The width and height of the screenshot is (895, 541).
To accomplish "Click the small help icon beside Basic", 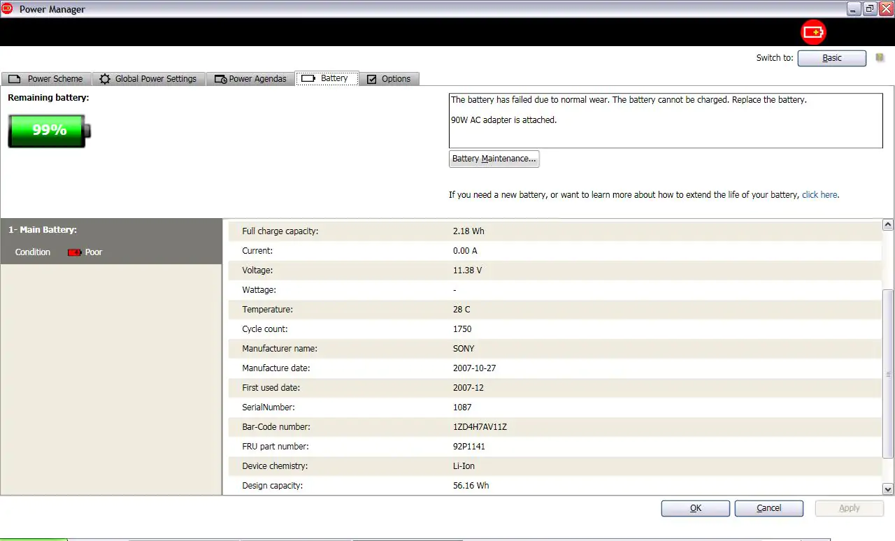I will pos(880,58).
